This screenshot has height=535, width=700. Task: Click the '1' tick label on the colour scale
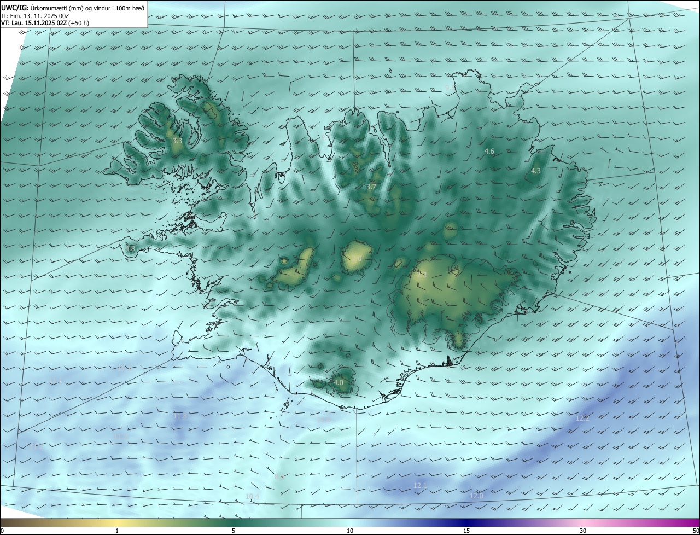pyautogui.click(x=117, y=531)
